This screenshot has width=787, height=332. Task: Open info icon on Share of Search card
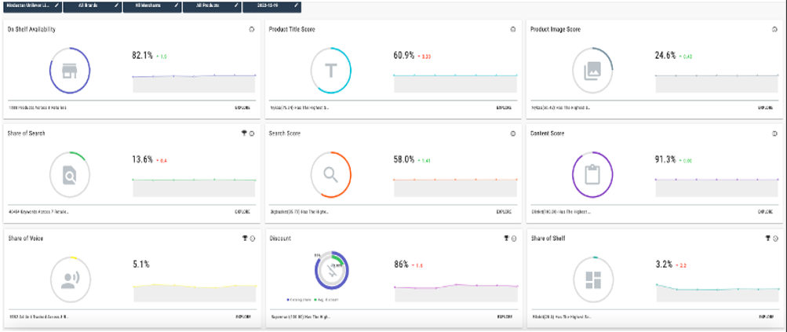[252, 133]
